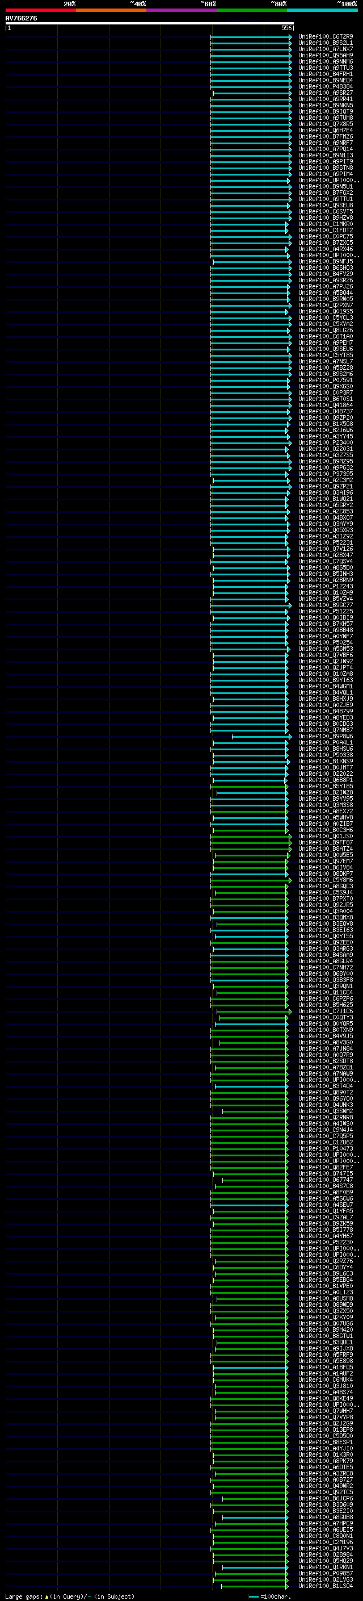Image resolution: width=363 pixels, height=1601 pixels.
Task: Select label UniRef100_C7NH72
Action: pyautogui.click(x=325, y=967)
